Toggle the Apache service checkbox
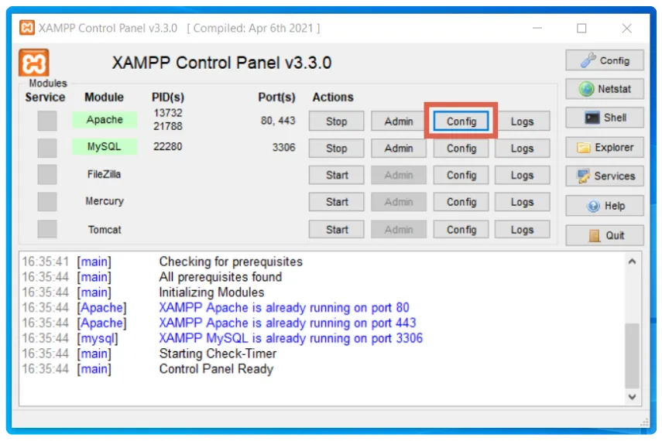The width and height of the screenshot is (662, 441). 47,121
